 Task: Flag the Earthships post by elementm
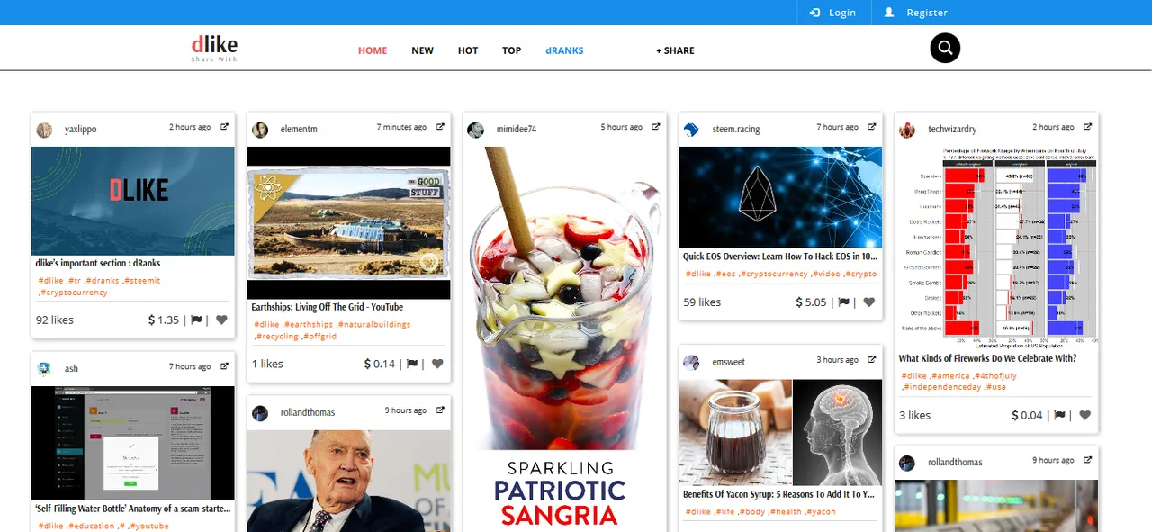(412, 364)
